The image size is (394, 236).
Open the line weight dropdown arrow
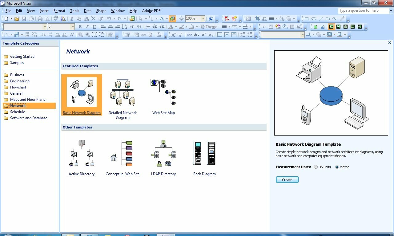coord(229,27)
